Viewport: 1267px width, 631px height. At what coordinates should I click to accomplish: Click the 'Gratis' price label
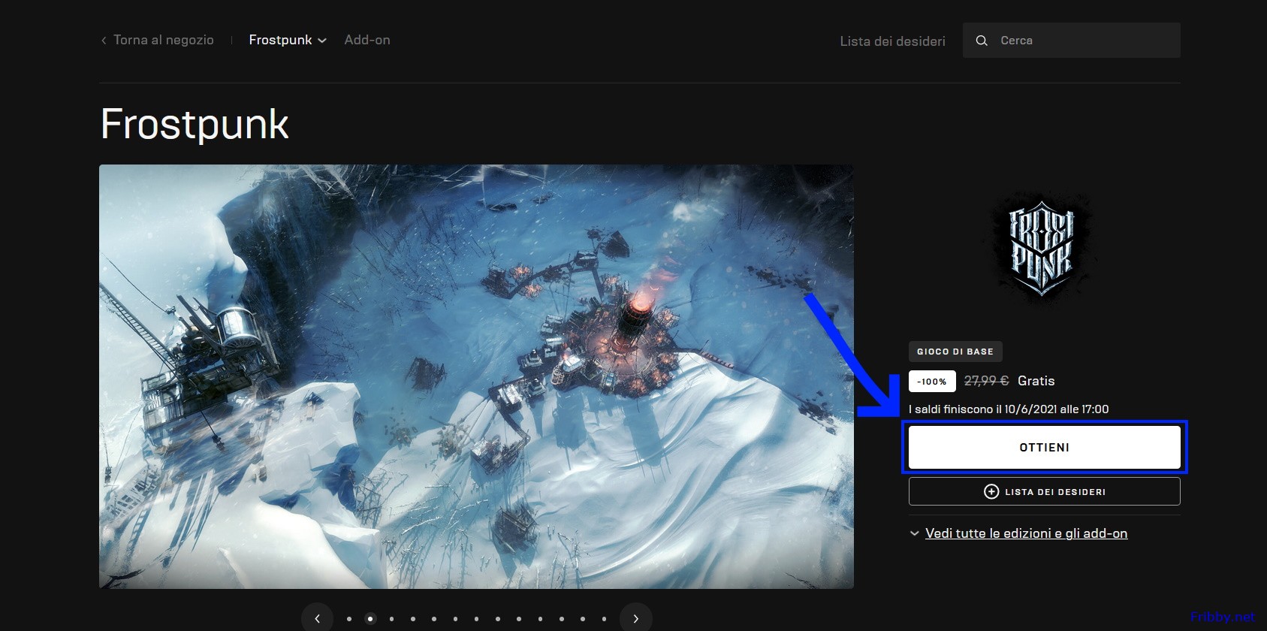[x=1036, y=381]
